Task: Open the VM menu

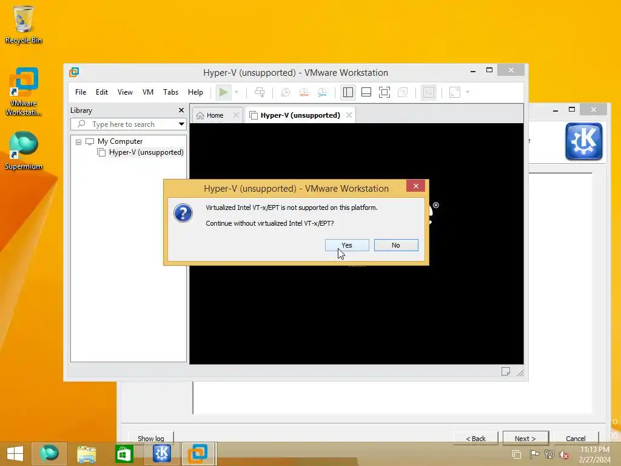Action: 148,92
